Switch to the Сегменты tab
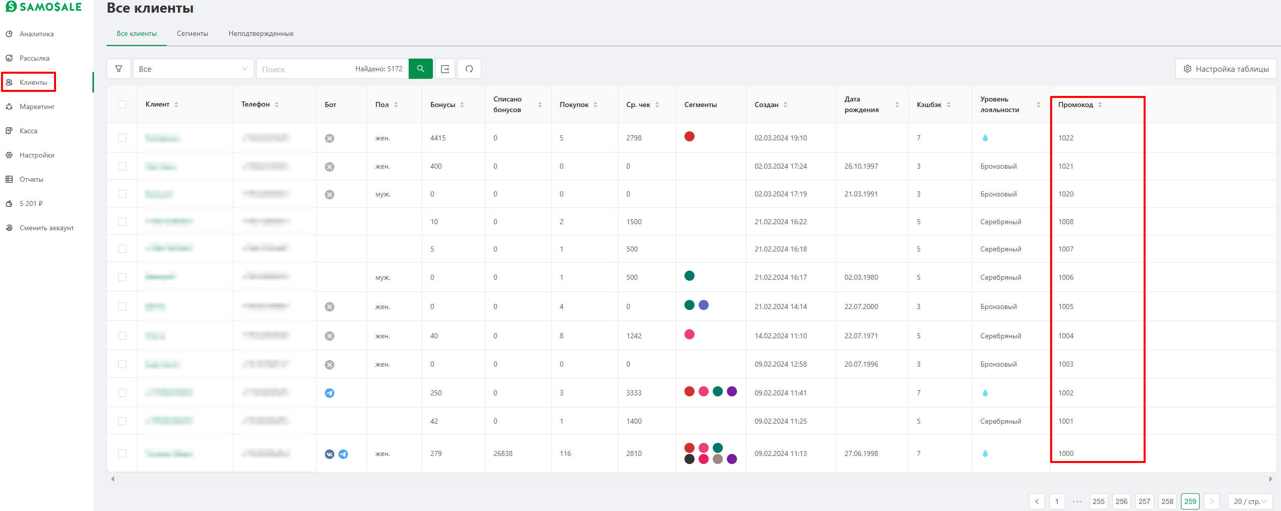 [192, 34]
